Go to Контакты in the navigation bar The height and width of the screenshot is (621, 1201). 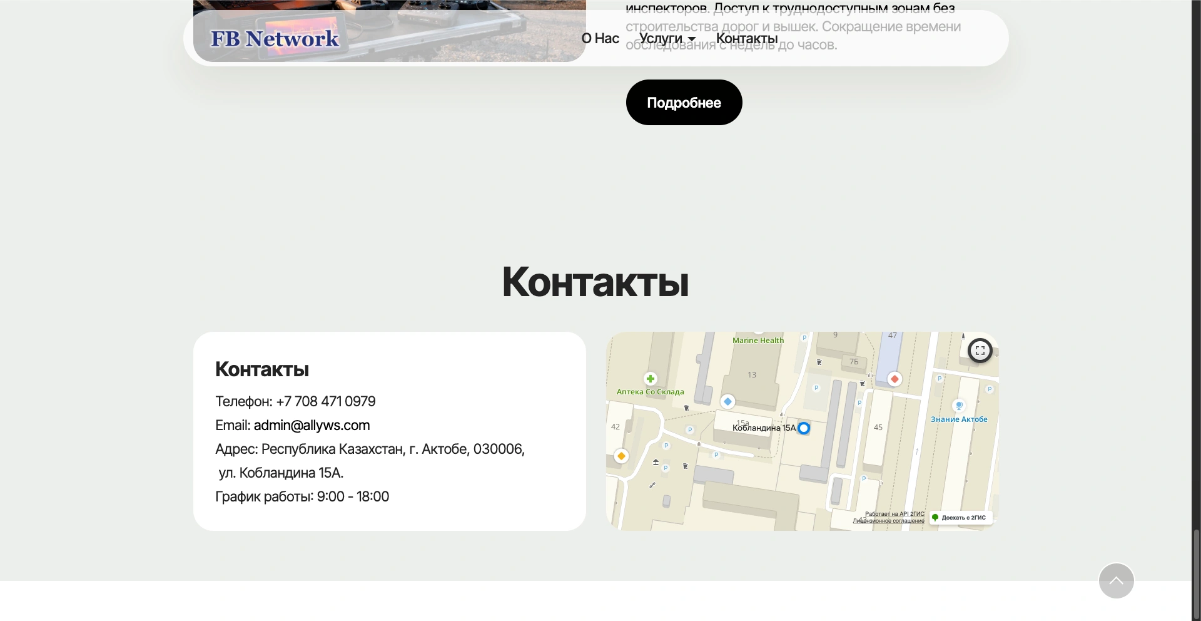pos(747,38)
